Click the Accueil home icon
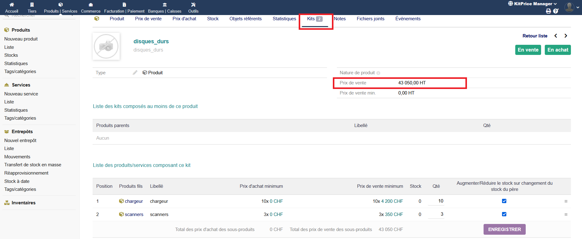The image size is (582, 239). pyautogui.click(x=12, y=5)
